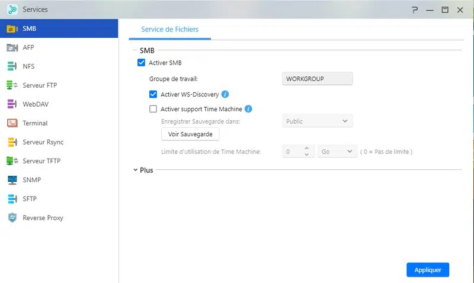This screenshot has width=474, height=283.
Task: Click the 'Limite d'utilisation de Time Machine:' label
Action: (211, 152)
